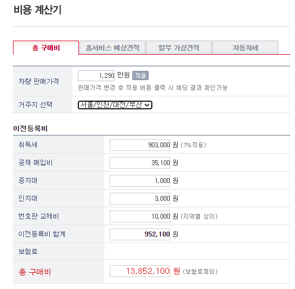Click the 증지대 field showing 1,000
Viewport: 295px width, 289px height.
click(x=140, y=181)
